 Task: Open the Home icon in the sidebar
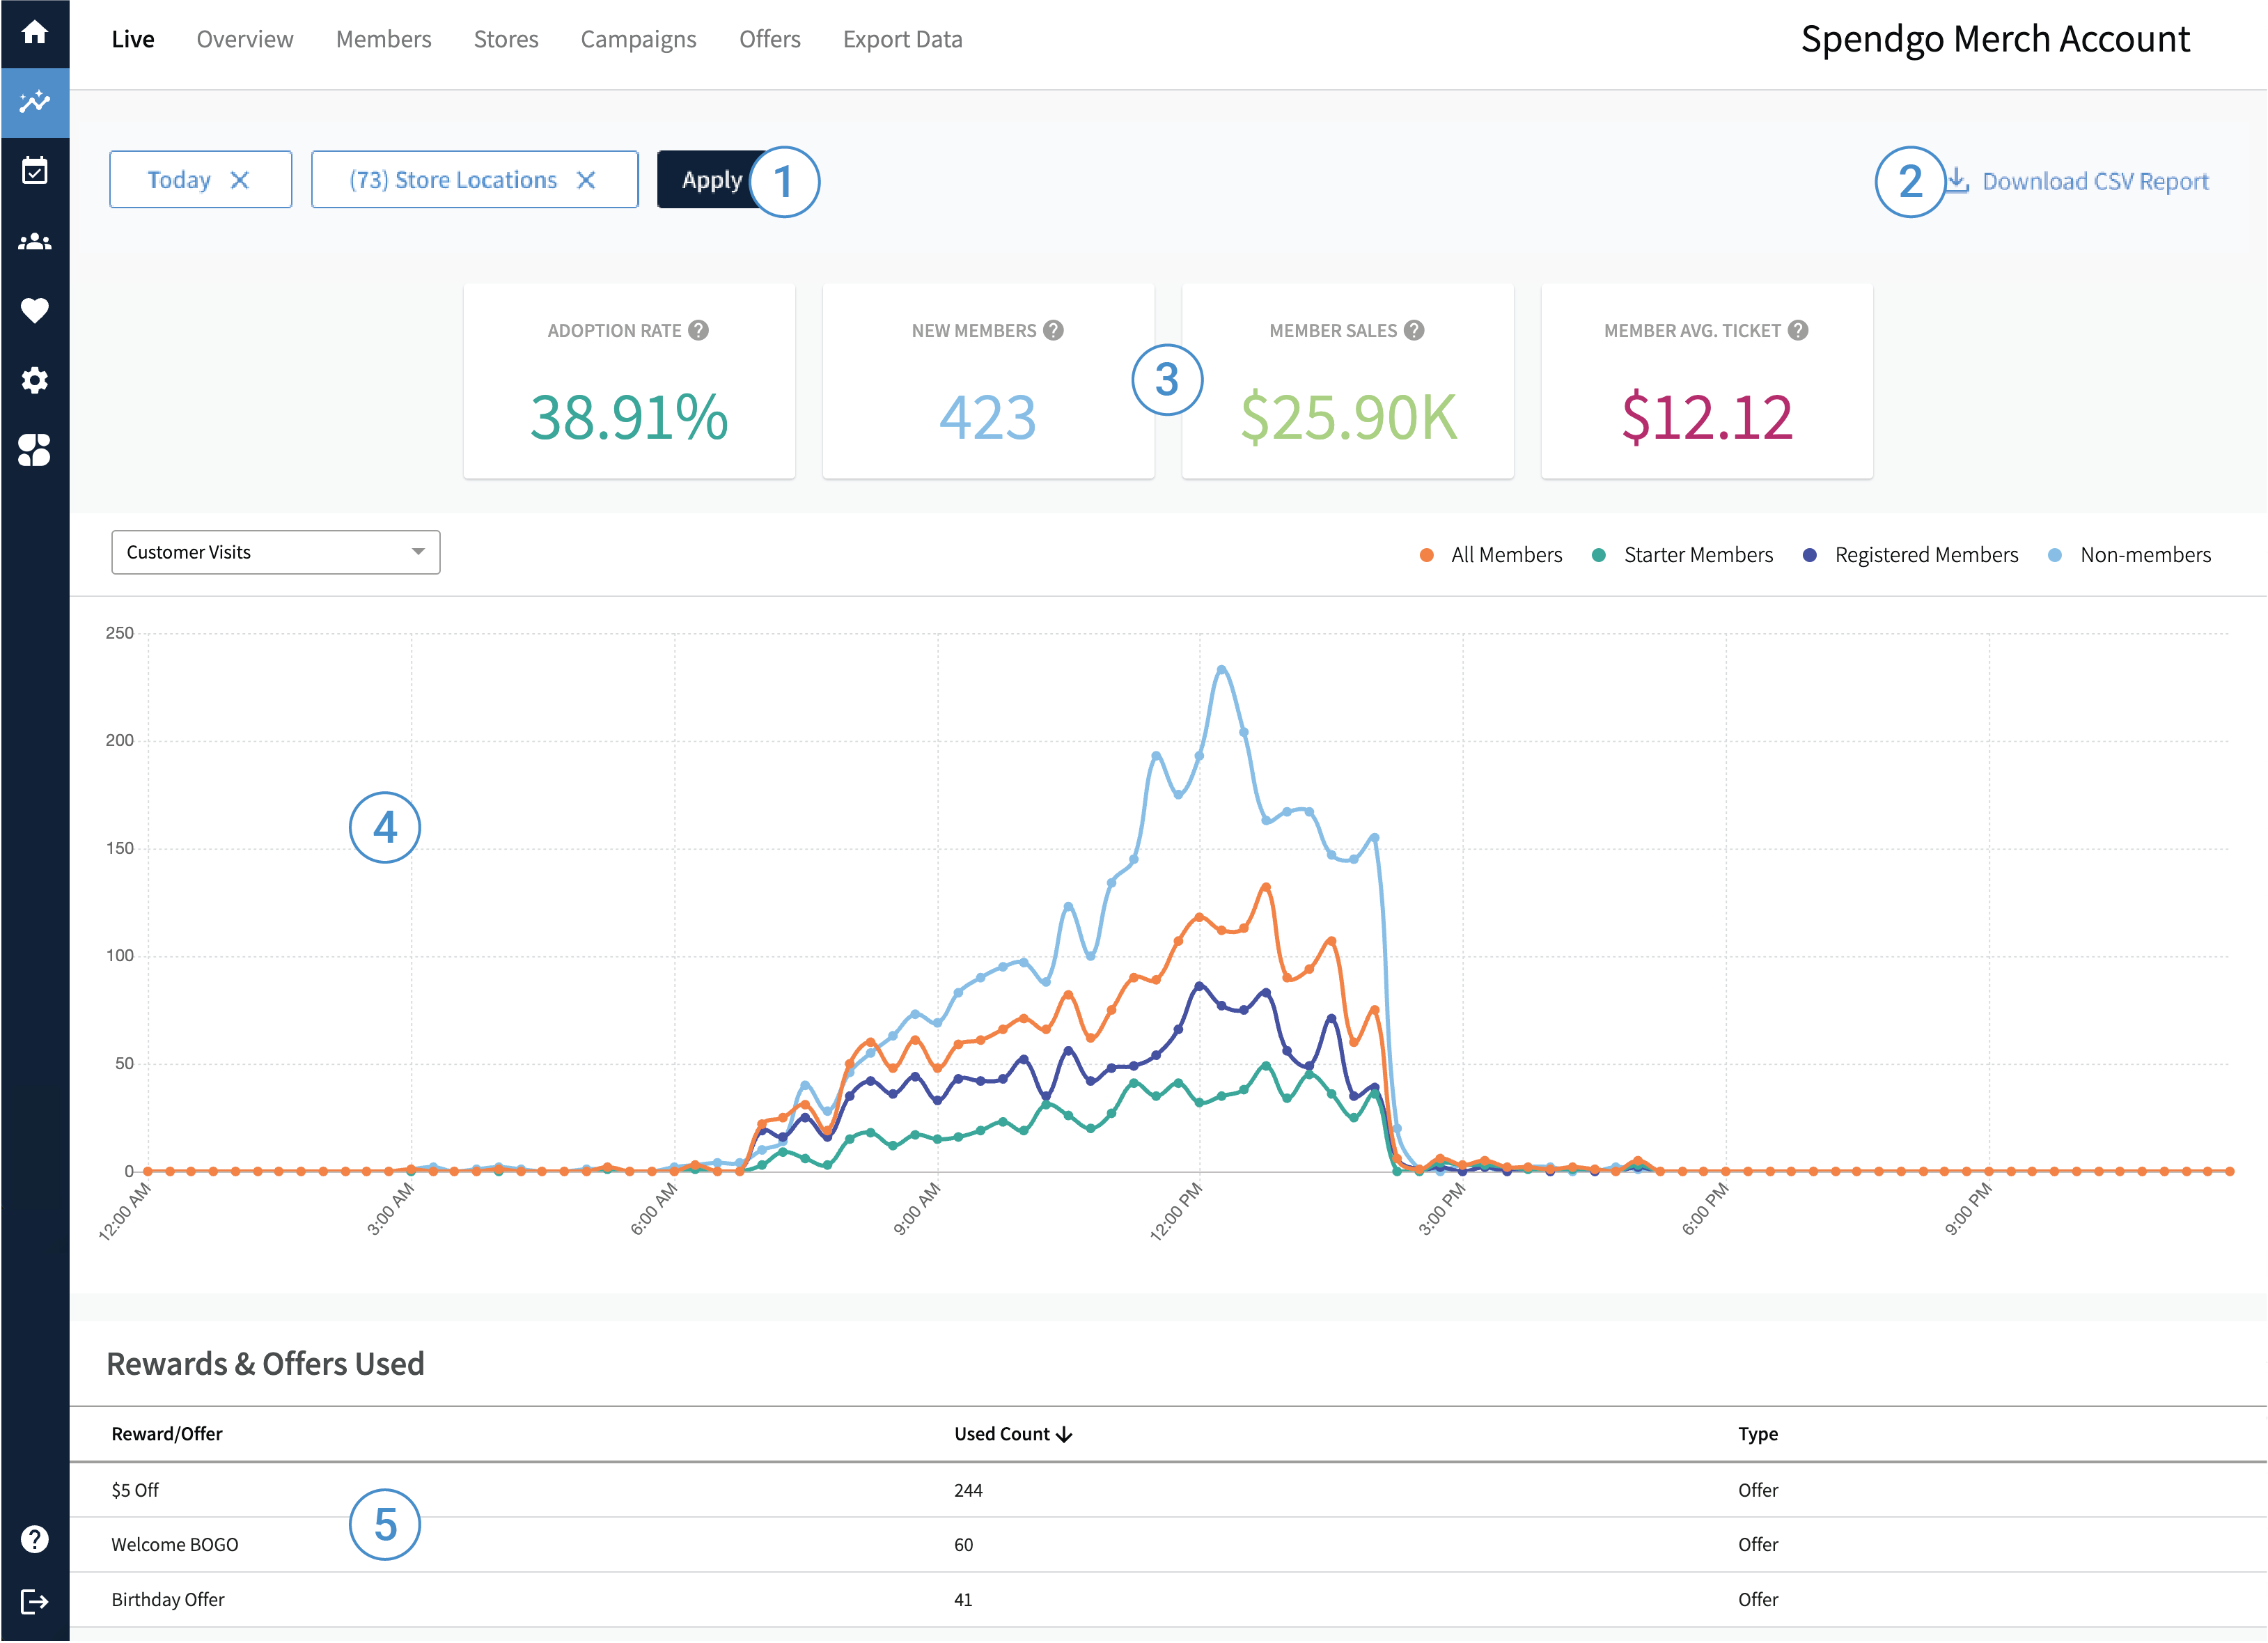click(x=35, y=33)
